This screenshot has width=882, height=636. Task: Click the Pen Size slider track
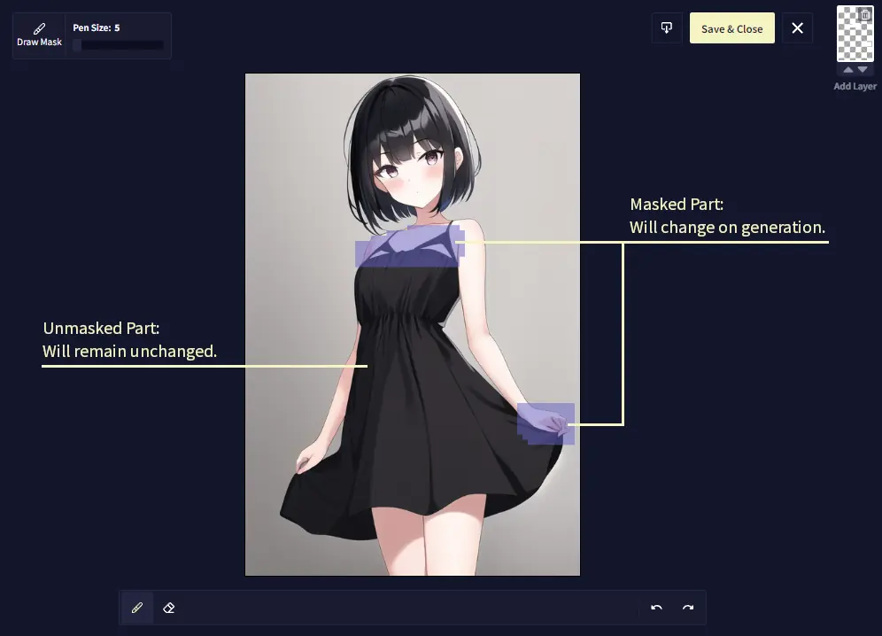pos(120,45)
